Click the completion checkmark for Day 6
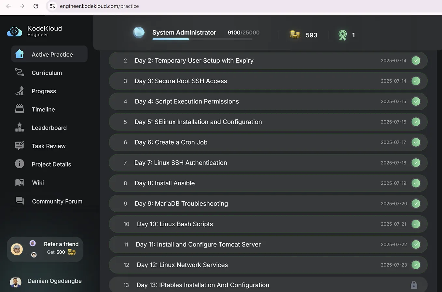Image resolution: width=442 pixels, height=292 pixels. point(416,142)
